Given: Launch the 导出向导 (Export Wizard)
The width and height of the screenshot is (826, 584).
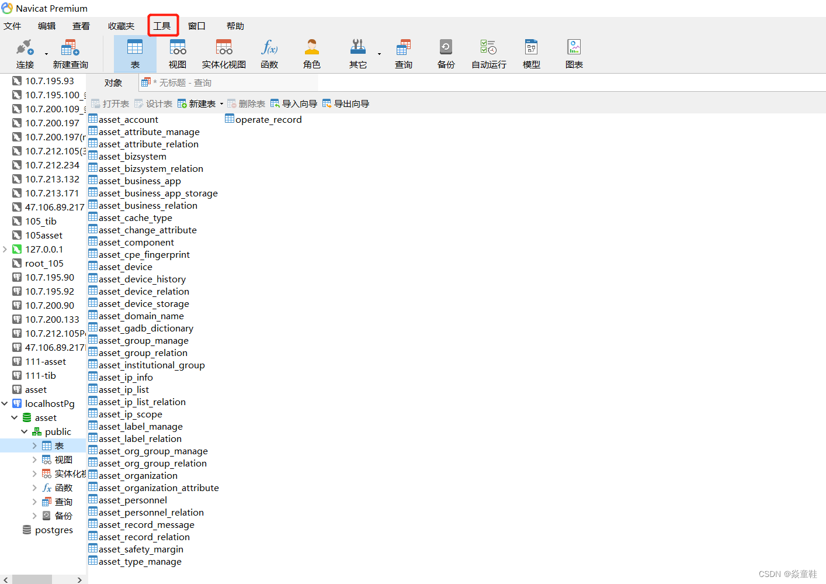Looking at the screenshot, I should pyautogui.click(x=346, y=103).
